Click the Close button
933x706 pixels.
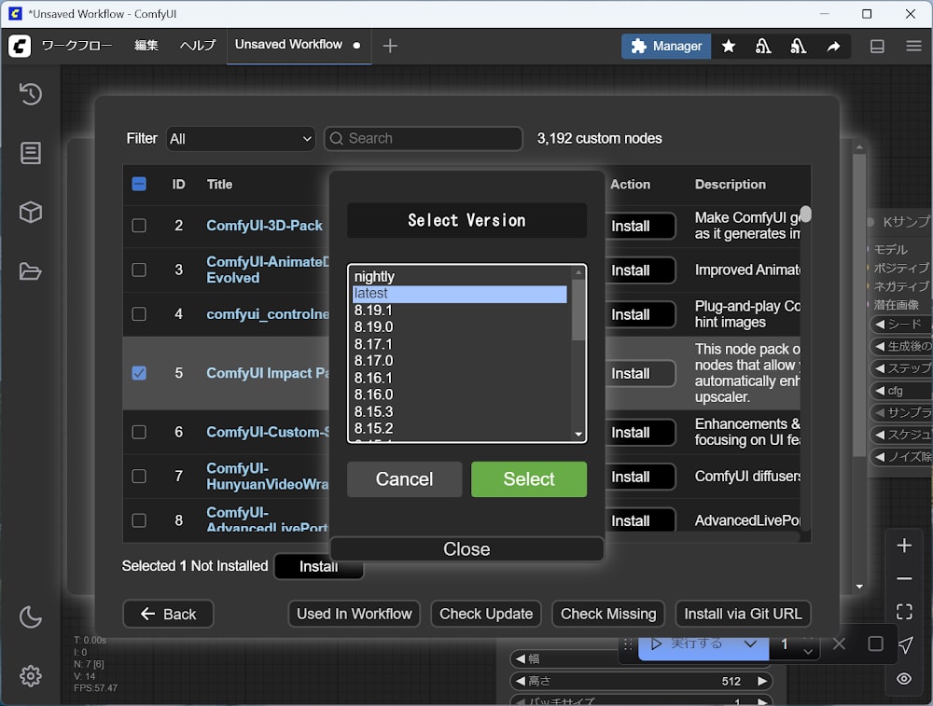(x=466, y=549)
